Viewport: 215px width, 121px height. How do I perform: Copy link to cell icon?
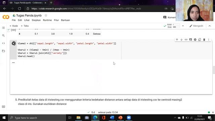coord(186,40)
